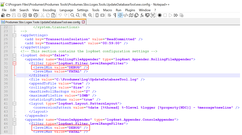The width and height of the screenshot is (242, 135).
Task: Open the View menu
Action: [x=36, y=10]
